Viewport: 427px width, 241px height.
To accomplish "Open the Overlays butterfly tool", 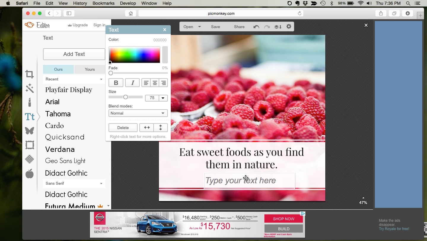I will click(29, 131).
